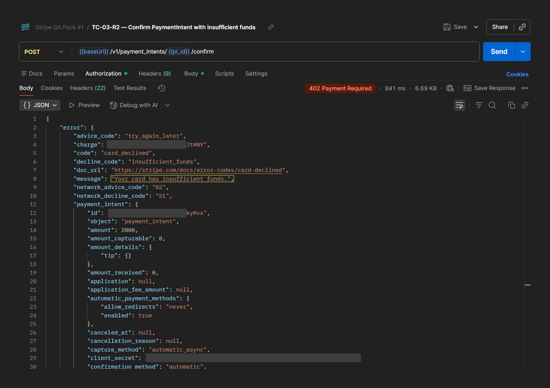Switch to the Params tab
Image resolution: width=550 pixels, height=388 pixels.
[64, 74]
